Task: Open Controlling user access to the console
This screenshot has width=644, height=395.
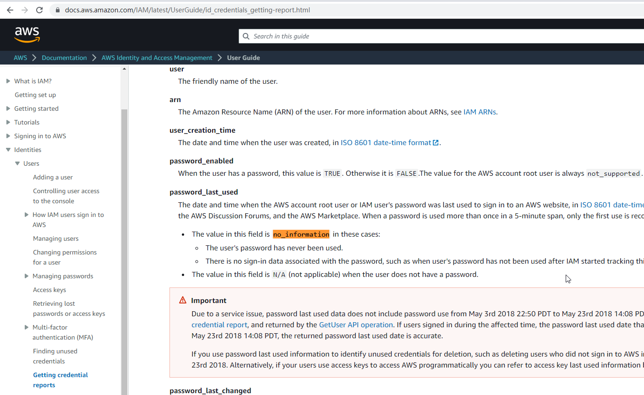Action: (x=66, y=196)
